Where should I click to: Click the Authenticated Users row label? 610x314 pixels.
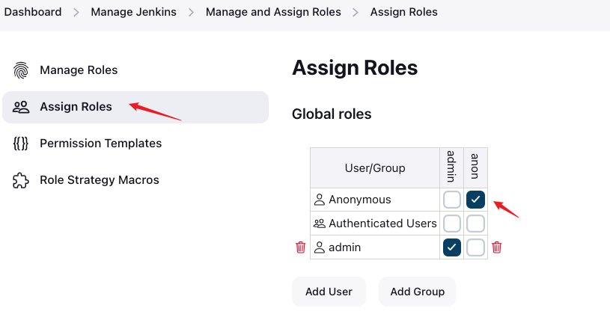coord(382,224)
